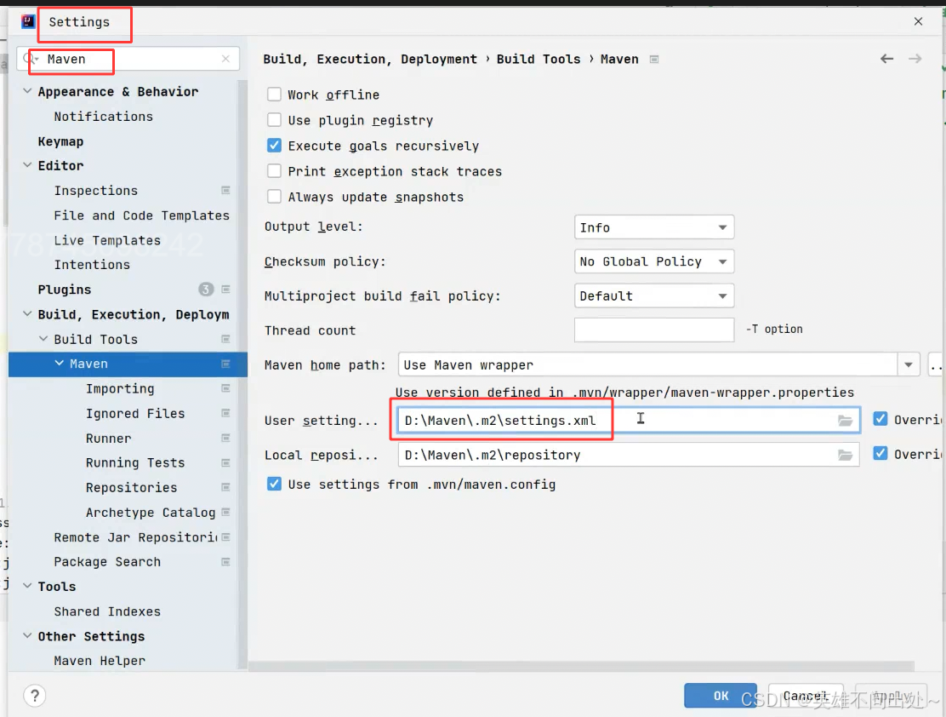
Task: Navigate back with the left arrow
Action: [886, 59]
